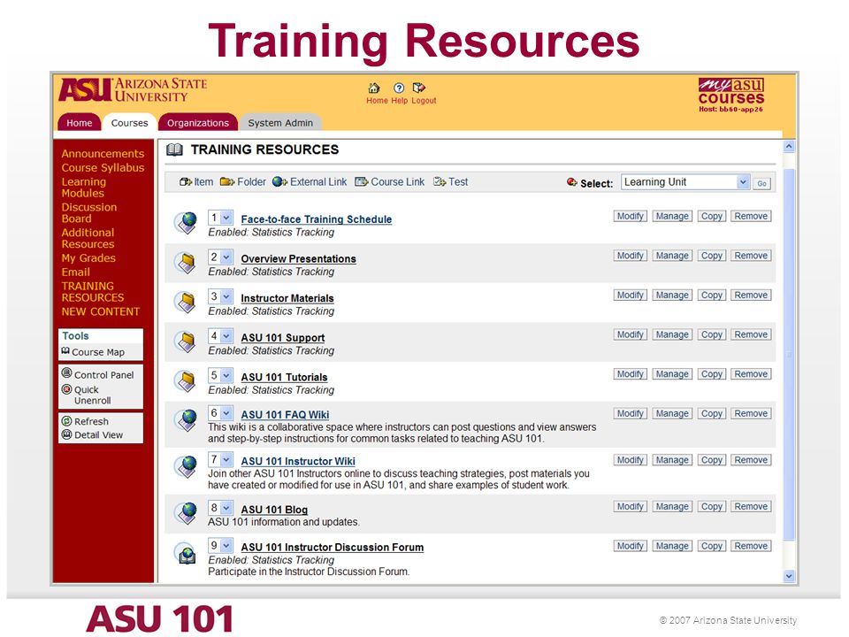
Task: Click Remove for ASU 101 Support
Action: click(751, 334)
